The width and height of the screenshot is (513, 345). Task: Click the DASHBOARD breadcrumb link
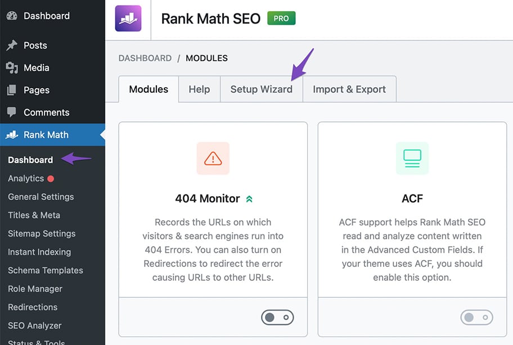pyautogui.click(x=145, y=58)
